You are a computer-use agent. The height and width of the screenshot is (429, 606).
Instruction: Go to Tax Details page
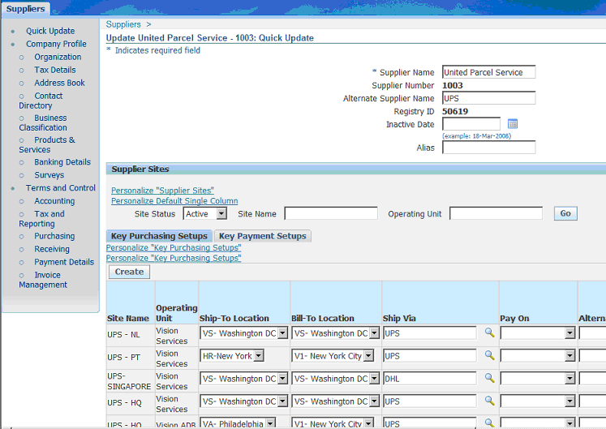[x=55, y=70]
